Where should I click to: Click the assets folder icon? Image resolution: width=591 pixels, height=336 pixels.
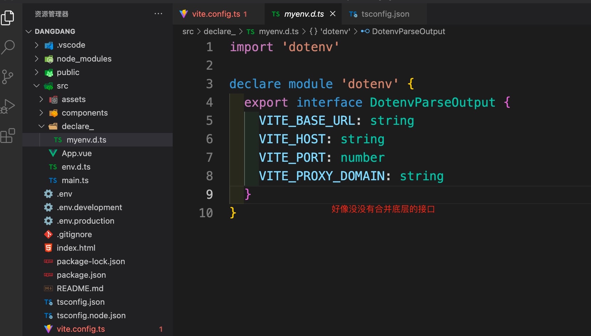(x=53, y=100)
